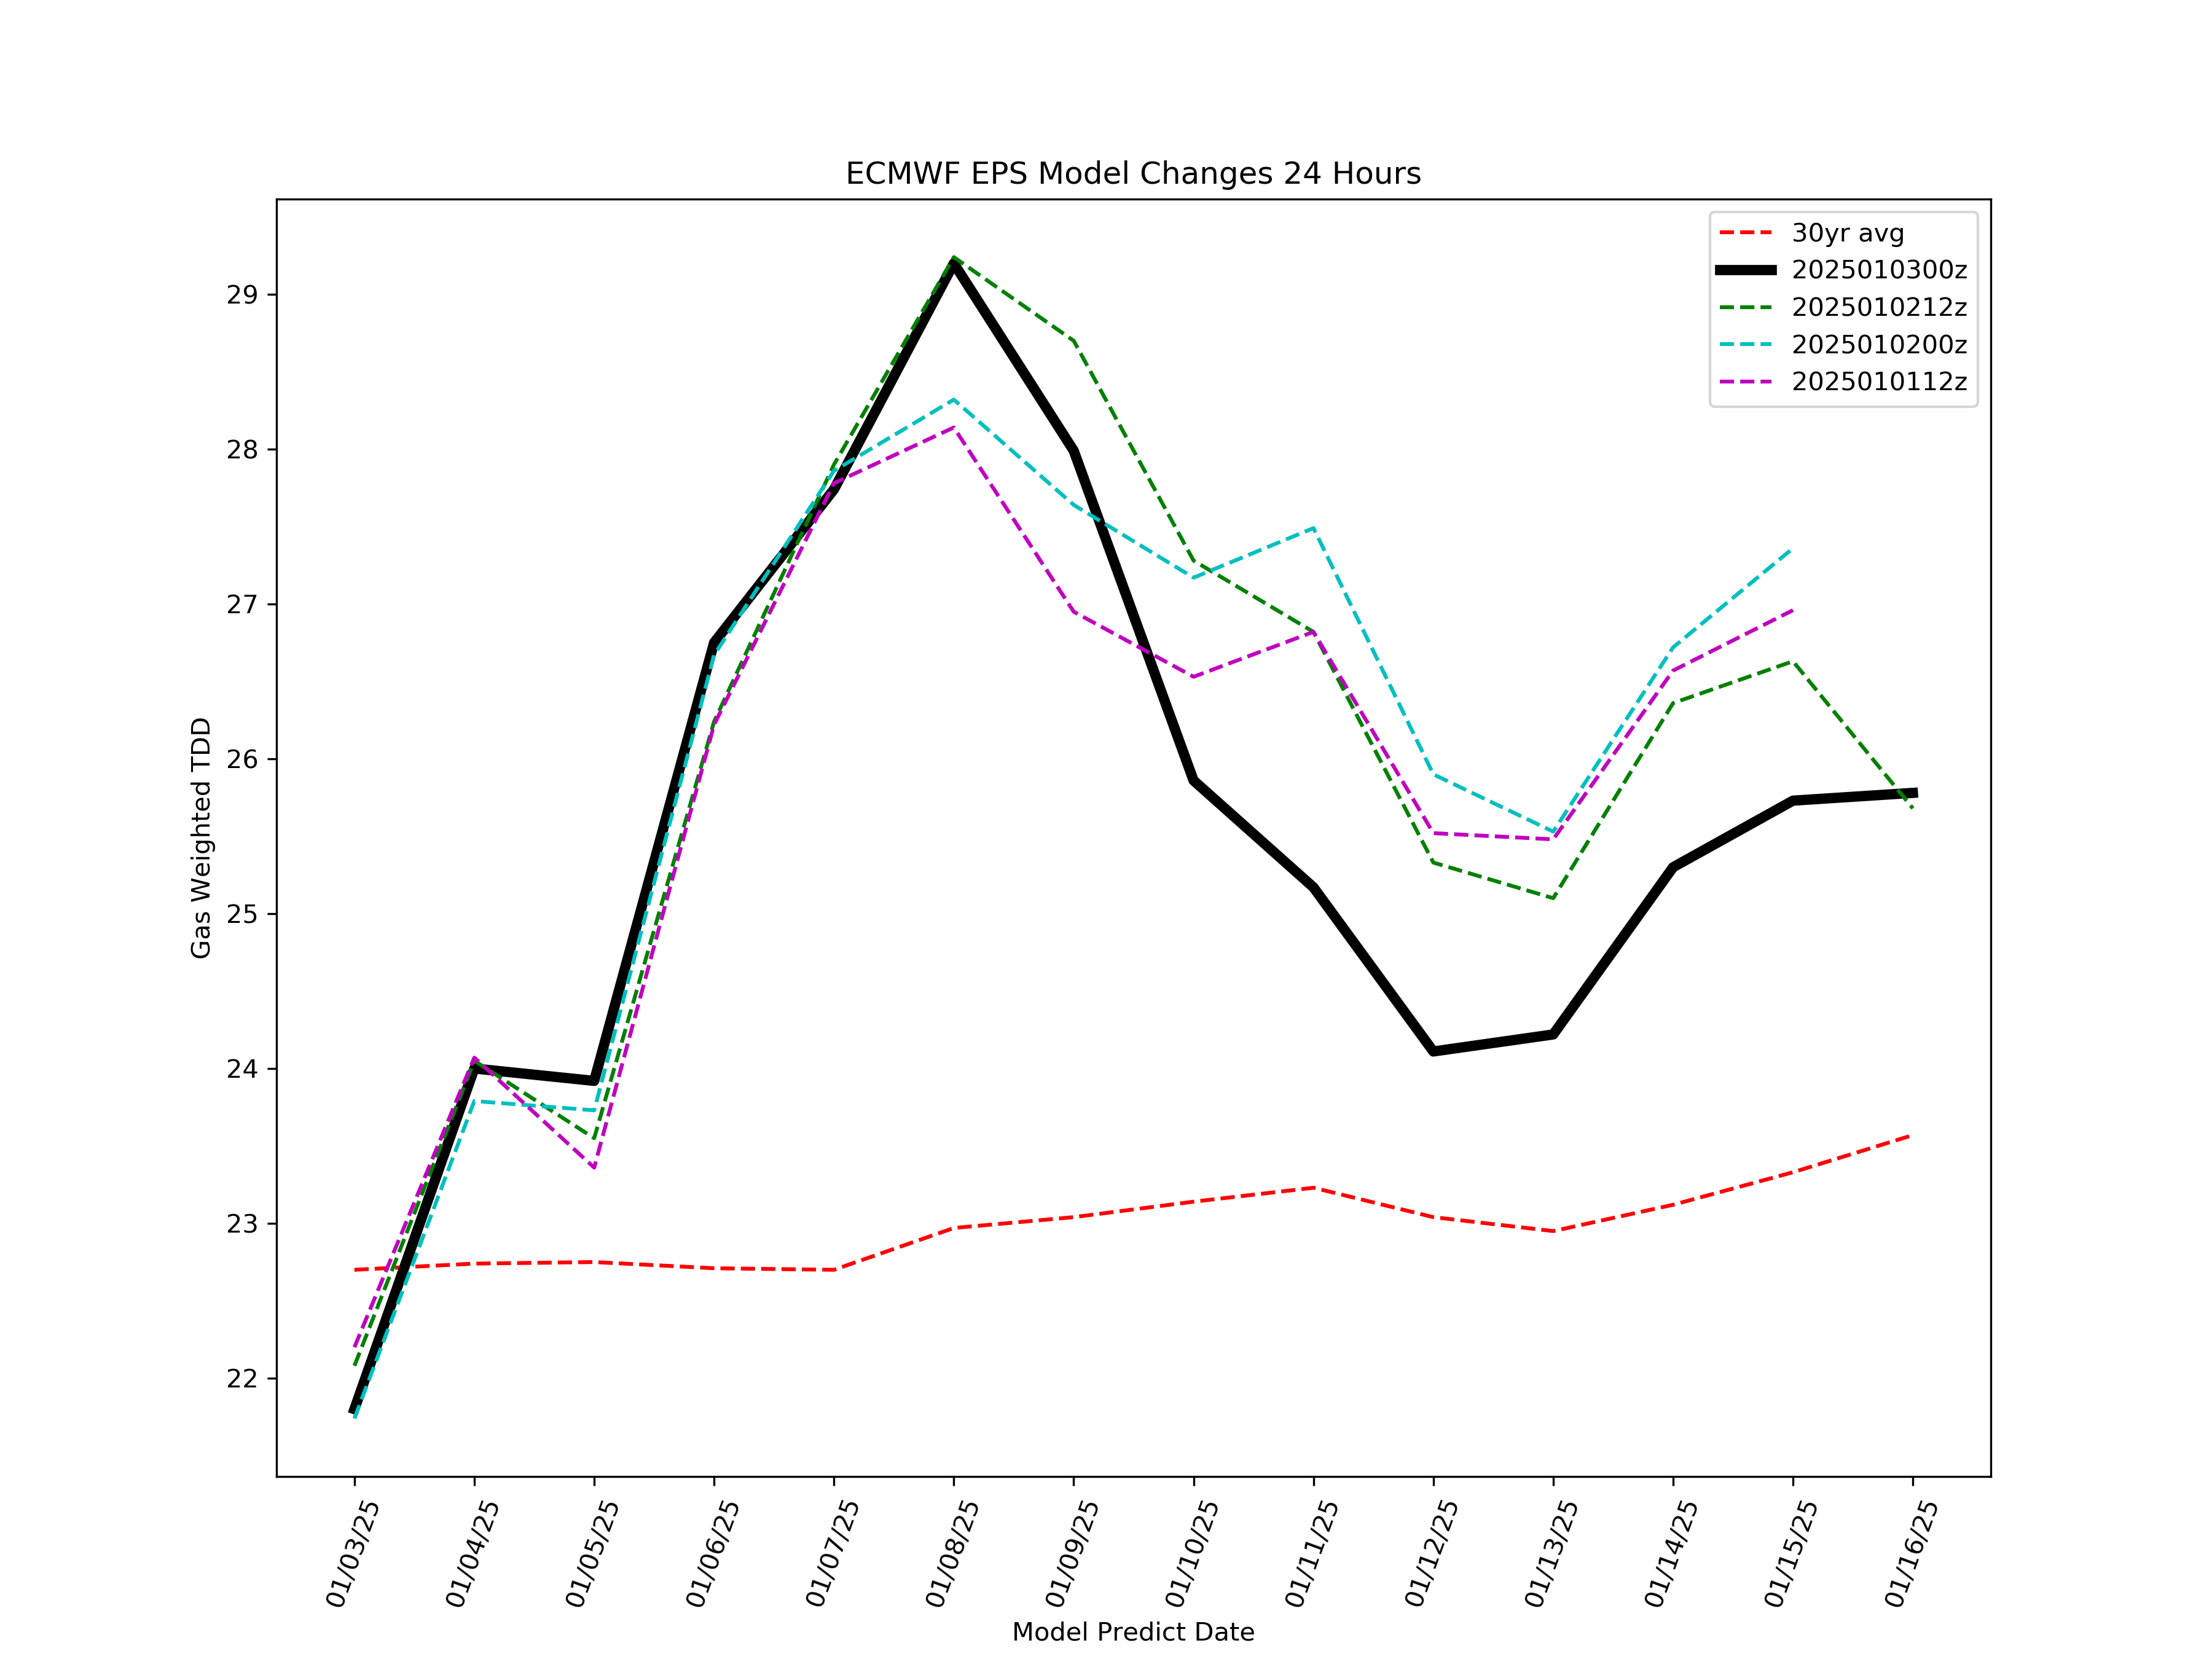
Task: Click the 01/03/25 x-axis date label
Action: (x=353, y=1553)
